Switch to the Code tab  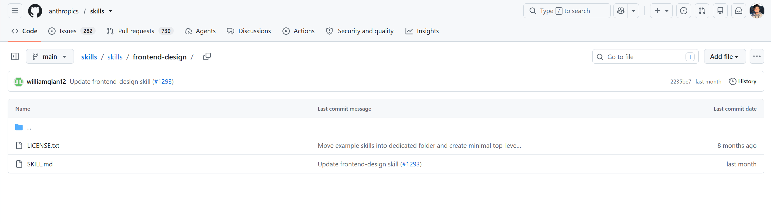(24, 31)
